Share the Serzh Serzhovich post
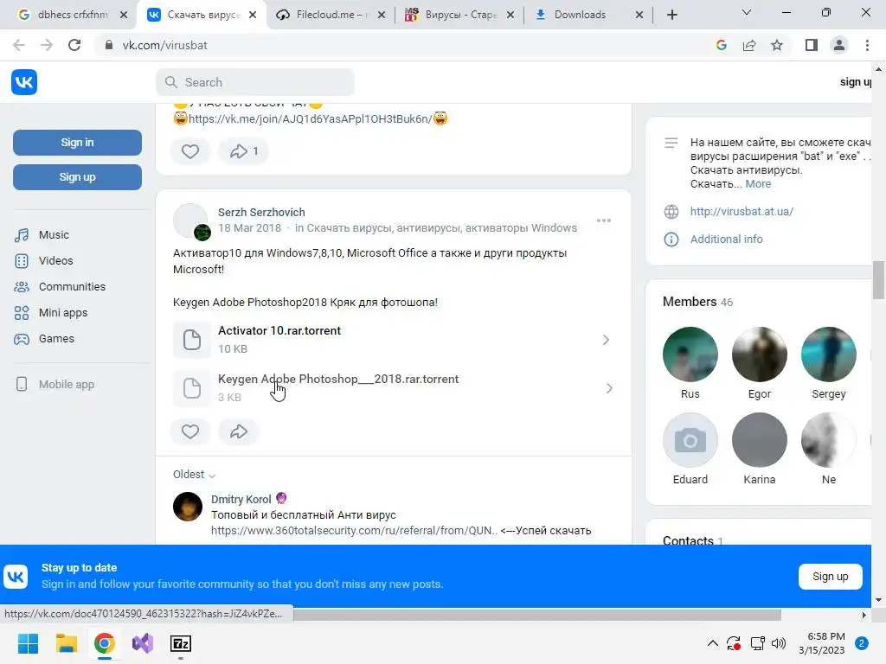 click(239, 432)
